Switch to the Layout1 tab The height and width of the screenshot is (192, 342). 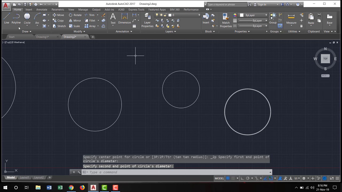(24, 177)
